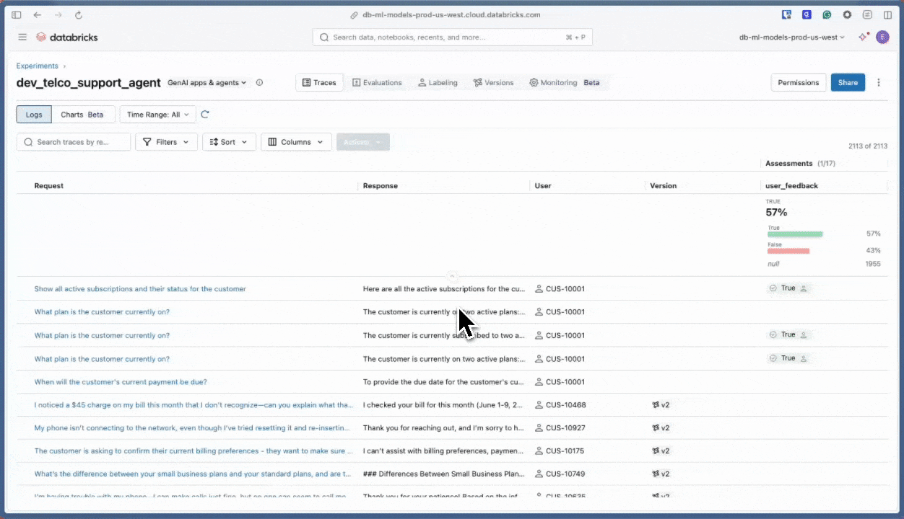Switch to the Labeling tab
The height and width of the screenshot is (519, 904).
(x=438, y=83)
